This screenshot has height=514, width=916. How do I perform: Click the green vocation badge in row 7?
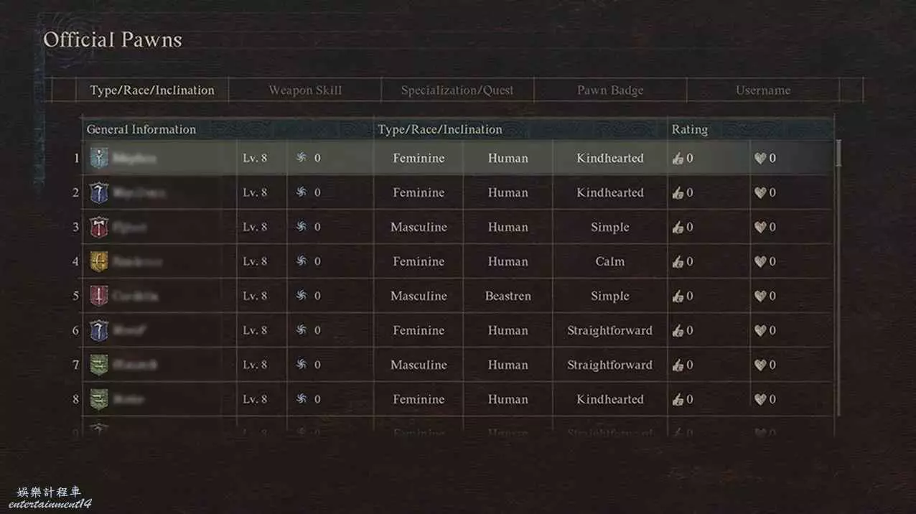point(99,365)
